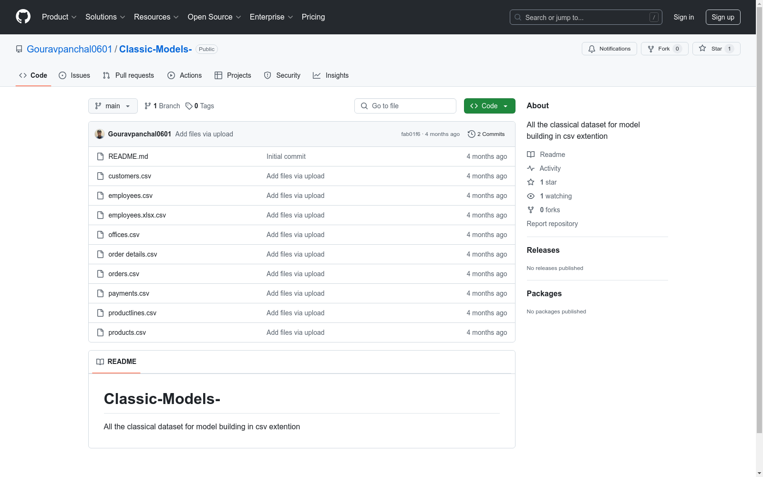Click the repository icon beside Gouravpanchal0601

(x=19, y=49)
